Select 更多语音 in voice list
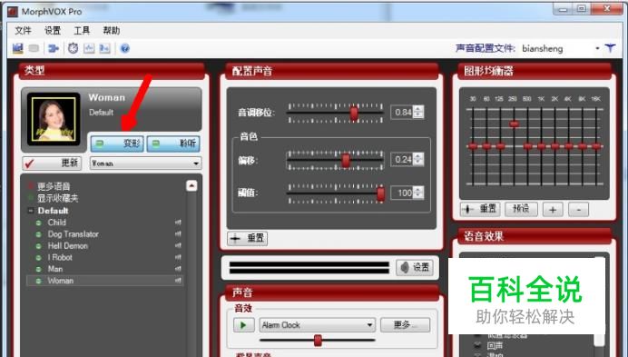This screenshot has height=357, width=628. pos(54,186)
